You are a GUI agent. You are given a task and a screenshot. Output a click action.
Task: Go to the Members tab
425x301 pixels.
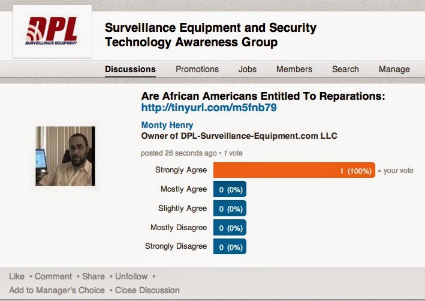[294, 69]
